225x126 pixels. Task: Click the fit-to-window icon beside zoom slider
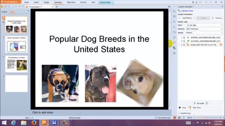click(224, 118)
